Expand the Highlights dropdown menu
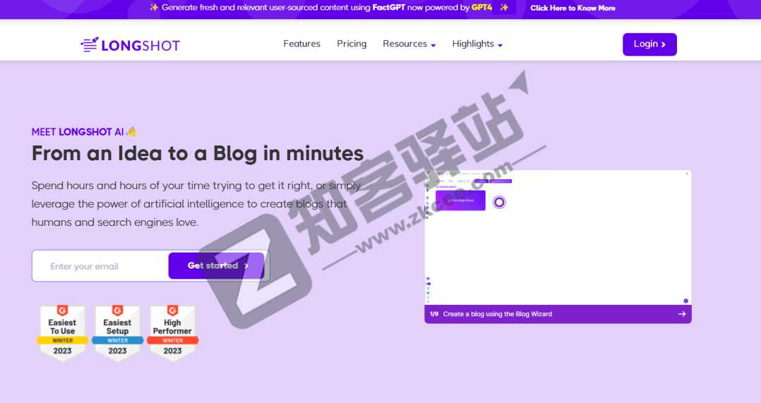 click(x=477, y=44)
